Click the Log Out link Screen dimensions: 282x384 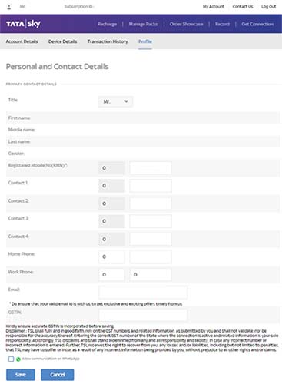(x=268, y=7)
